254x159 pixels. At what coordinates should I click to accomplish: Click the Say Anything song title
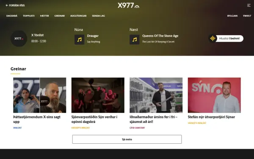94,42
